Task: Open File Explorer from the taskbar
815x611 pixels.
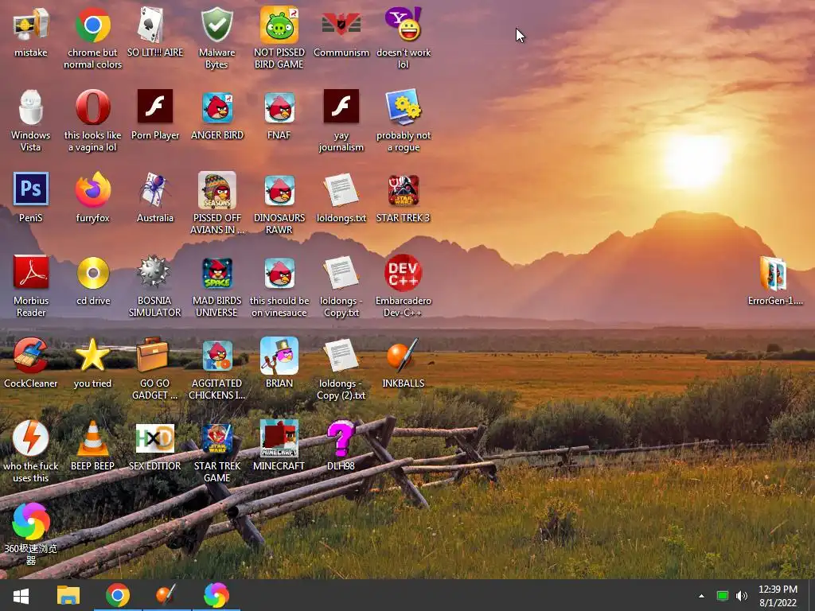Action: (68, 595)
